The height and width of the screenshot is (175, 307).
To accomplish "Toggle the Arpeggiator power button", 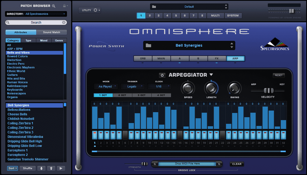I will 162,75.
